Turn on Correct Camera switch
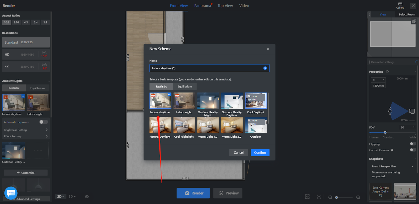Screen dimensions: 419x204 (413, 150)
